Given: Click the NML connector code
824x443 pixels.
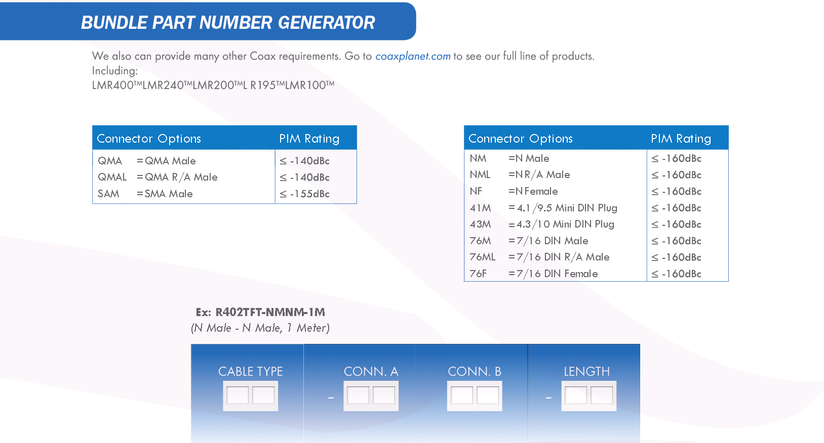Looking at the screenshot, I should 480,174.
